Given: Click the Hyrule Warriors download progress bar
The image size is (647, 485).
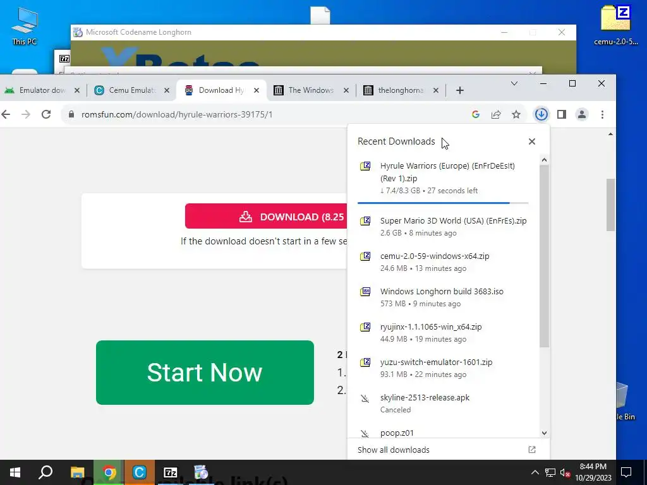Looking at the screenshot, I should pyautogui.click(x=443, y=203).
